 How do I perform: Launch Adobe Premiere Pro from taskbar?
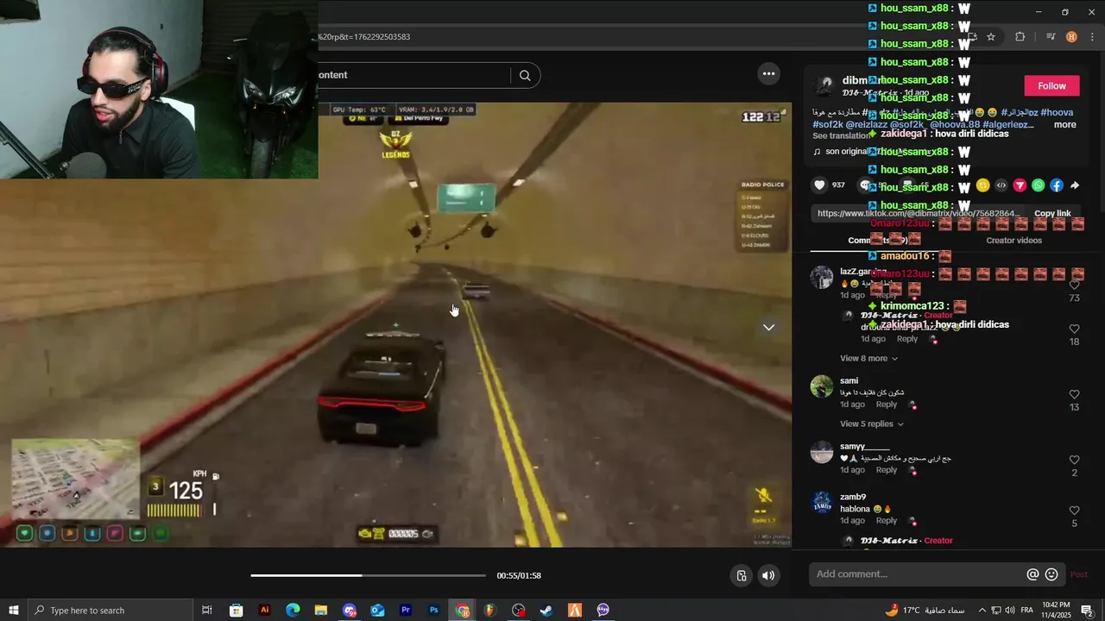[x=406, y=611]
